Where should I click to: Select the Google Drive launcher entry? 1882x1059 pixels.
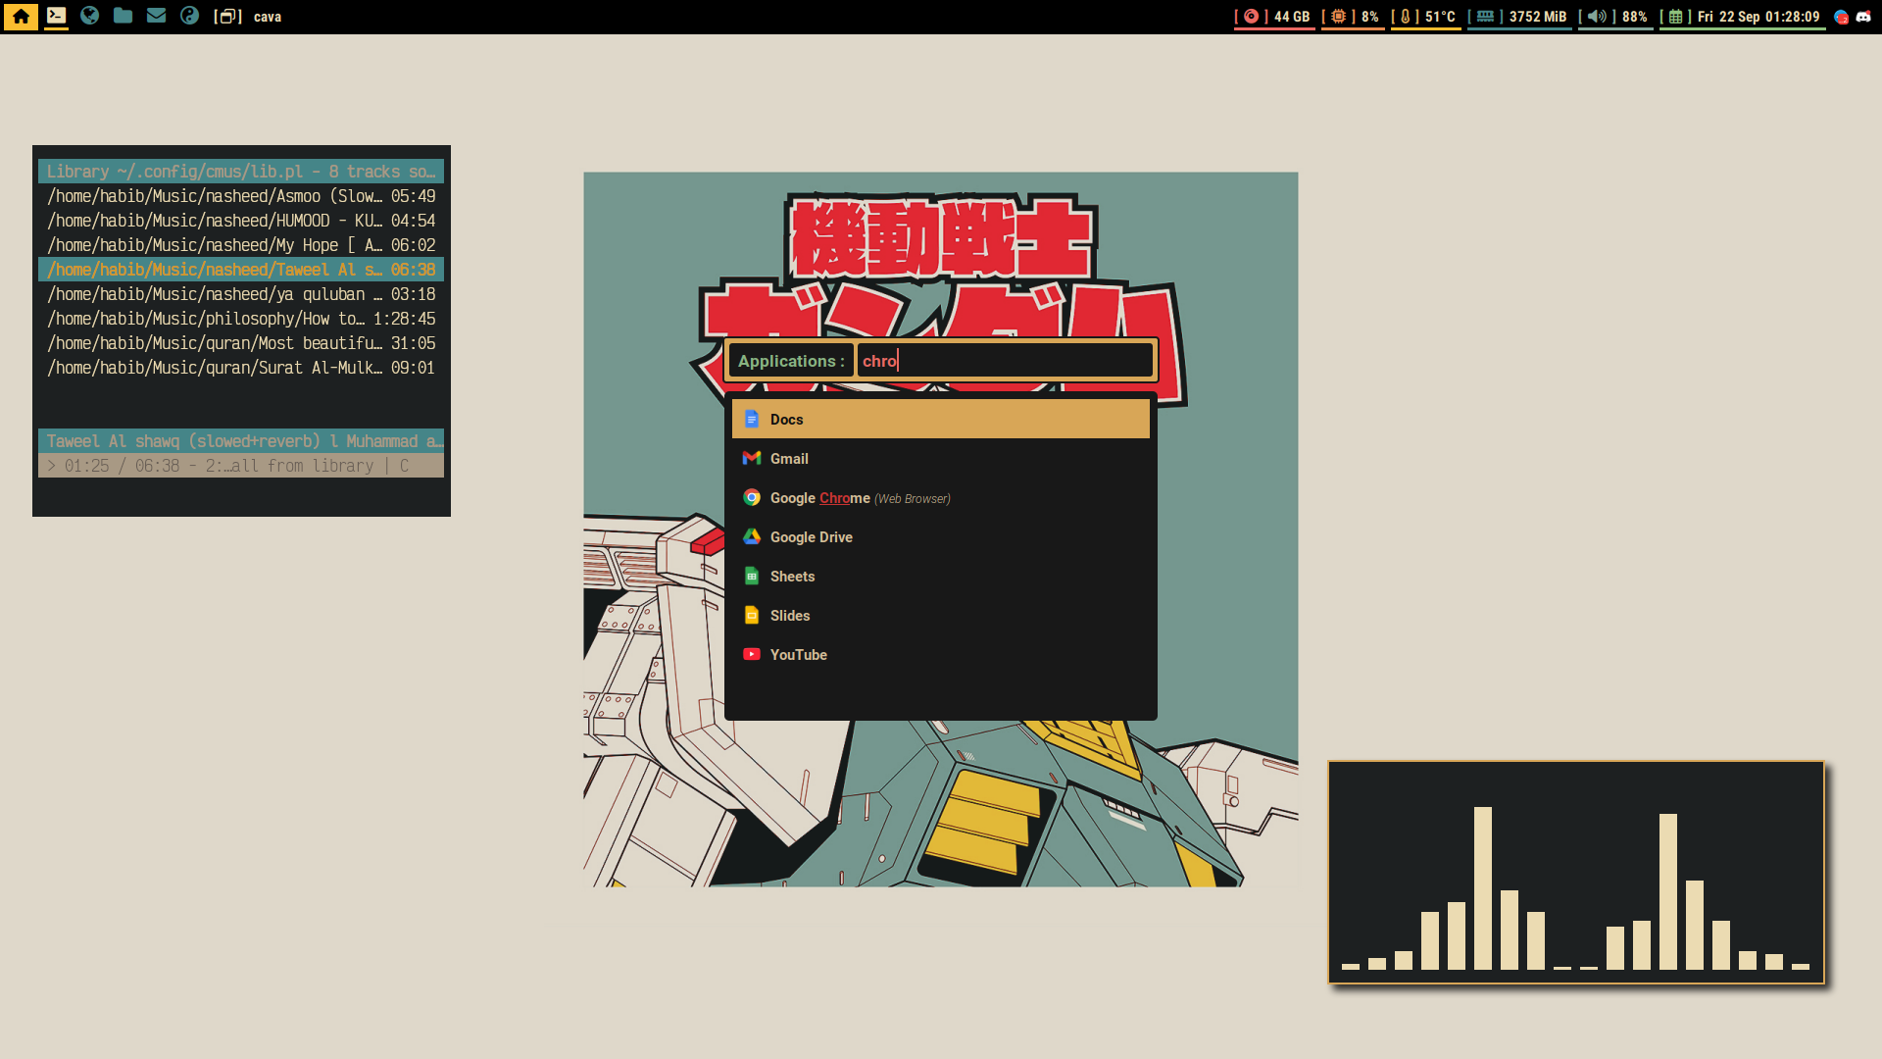pos(941,536)
